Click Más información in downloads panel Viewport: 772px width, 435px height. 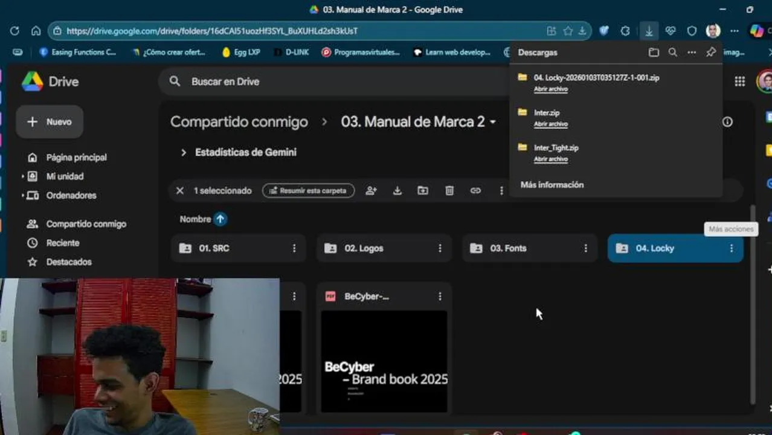552,185
